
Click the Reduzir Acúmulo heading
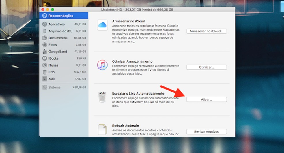click(x=126, y=126)
